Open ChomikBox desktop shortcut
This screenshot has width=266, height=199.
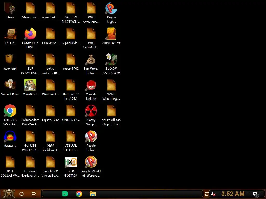(x=30, y=85)
